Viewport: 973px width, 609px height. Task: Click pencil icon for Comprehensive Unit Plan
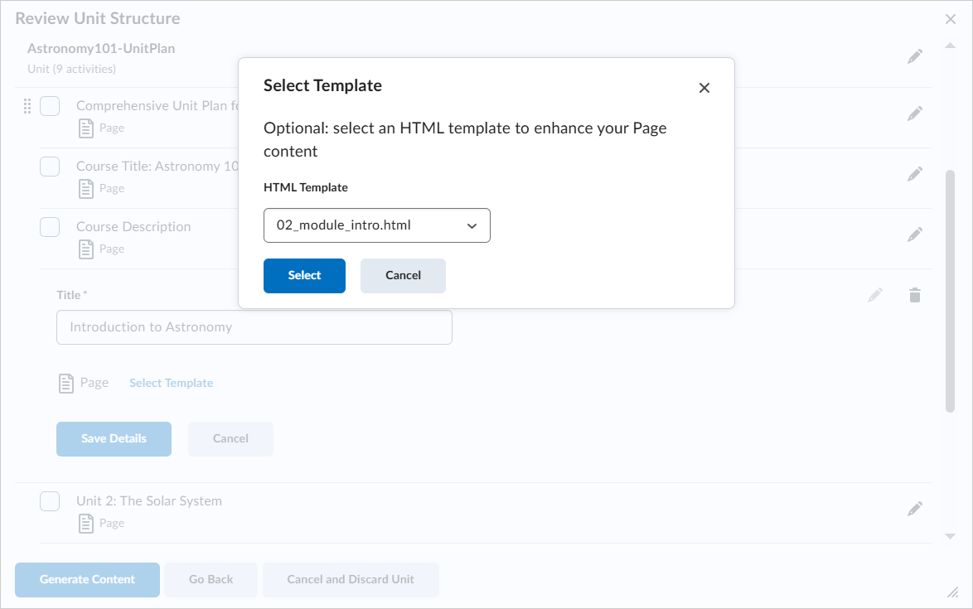tap(915, 114)
